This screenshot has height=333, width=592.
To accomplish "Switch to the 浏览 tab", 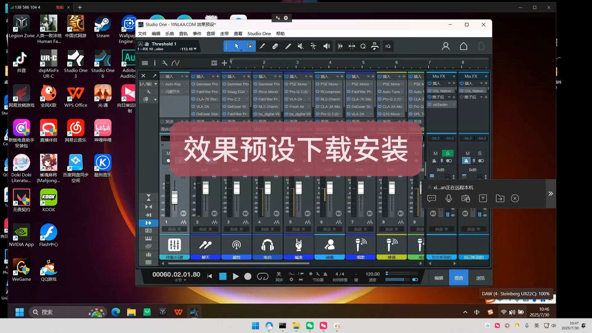I will [x=480, y=278].
